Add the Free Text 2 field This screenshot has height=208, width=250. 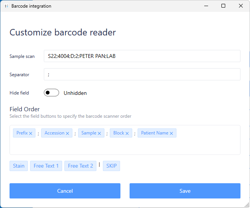(x=80, y=166)
